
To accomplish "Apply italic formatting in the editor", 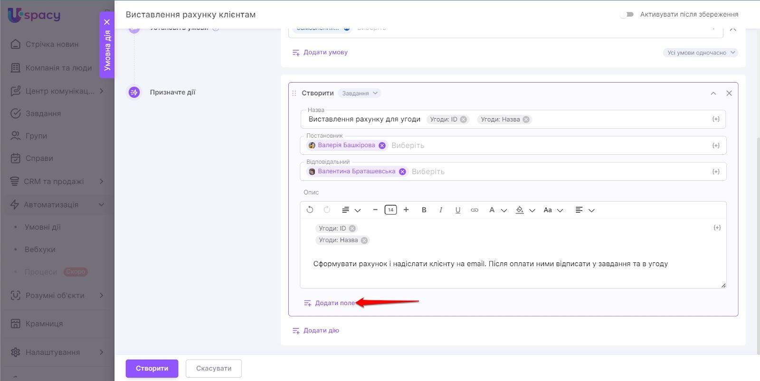I will tap(441, 210).
